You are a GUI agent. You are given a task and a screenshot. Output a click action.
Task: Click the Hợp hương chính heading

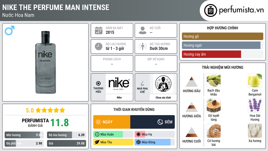click(x=222, y=28)
